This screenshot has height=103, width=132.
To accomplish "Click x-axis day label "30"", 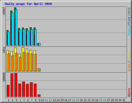I will (120, 100).
